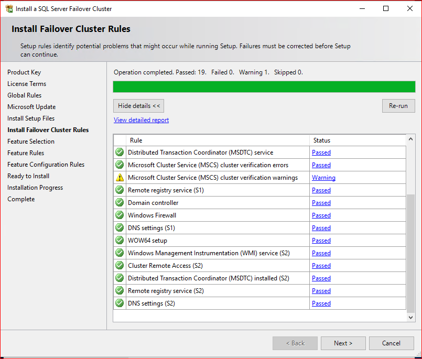
Task: Select Install Setup Files step in sidebar
Action: point(31,118)
